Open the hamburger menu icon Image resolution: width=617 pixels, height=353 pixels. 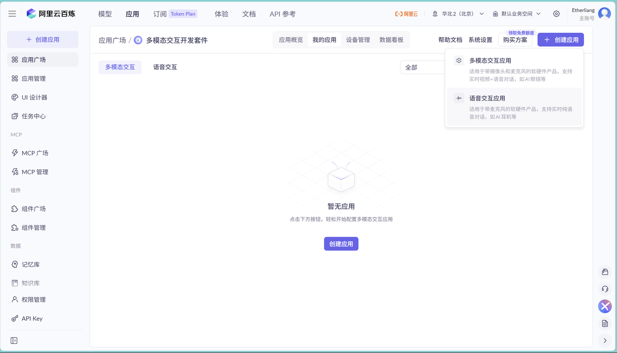click(x=12, y=14)
